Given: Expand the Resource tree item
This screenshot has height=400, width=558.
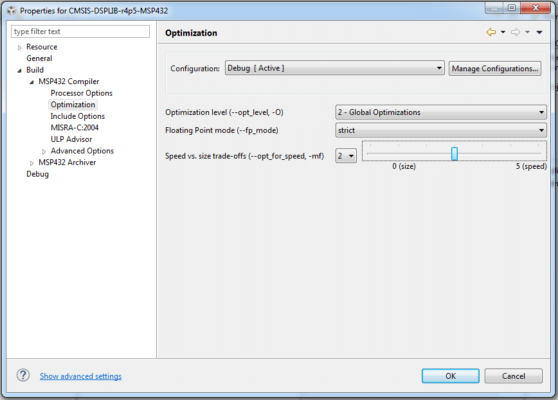Looking at the screenshot, I should coord(19,46).
